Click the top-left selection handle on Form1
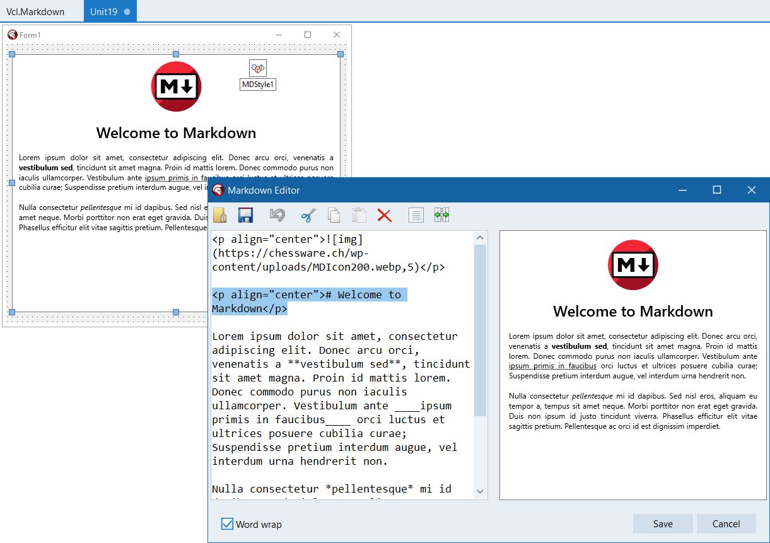The width and height of the screenshot is (770, 543). coord(12,54)
